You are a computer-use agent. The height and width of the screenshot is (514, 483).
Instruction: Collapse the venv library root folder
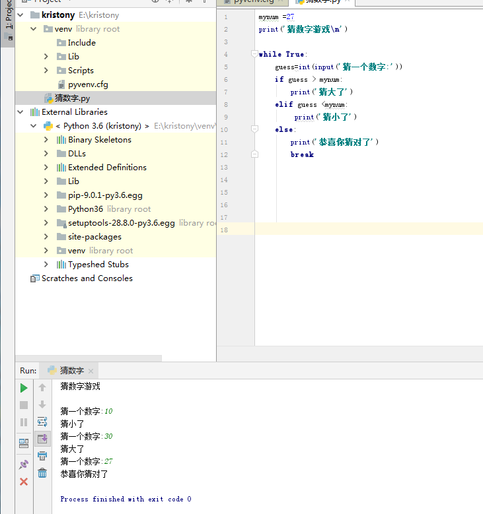point(33,29)
